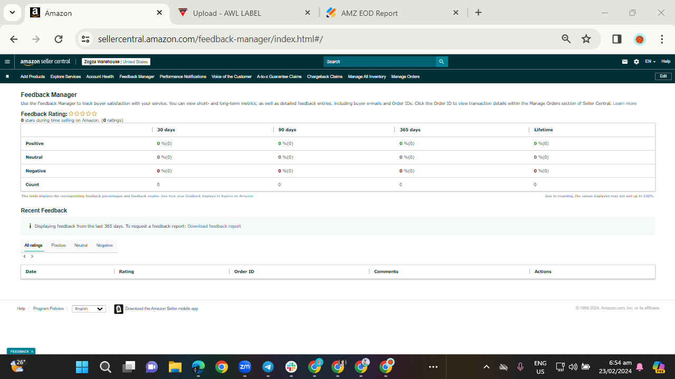This screenshot has width=675, height=379.
Task: Select the Negative feedback tab
Action: point(104,245)
